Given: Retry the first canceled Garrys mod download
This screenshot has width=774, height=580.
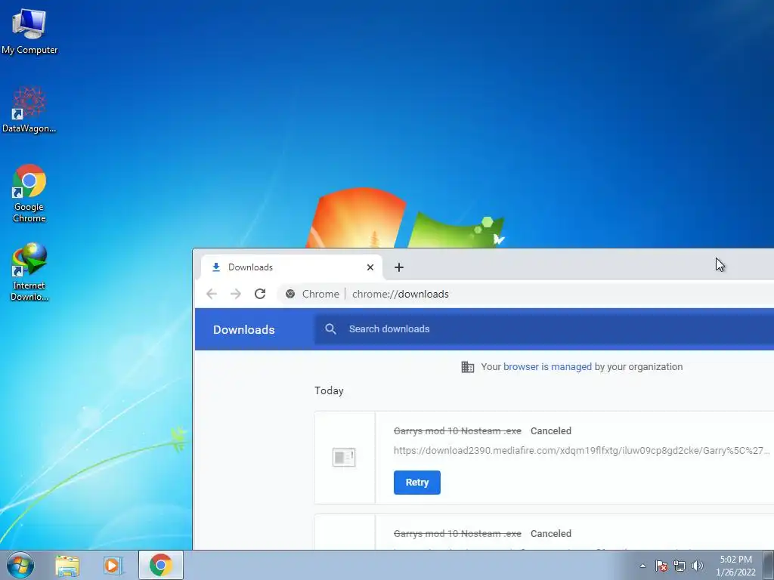Looking at the screenshot, I should pos(417,483).
